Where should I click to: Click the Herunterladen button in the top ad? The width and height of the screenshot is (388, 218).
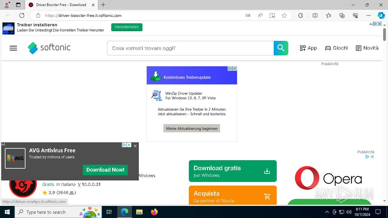click(127, 27)
